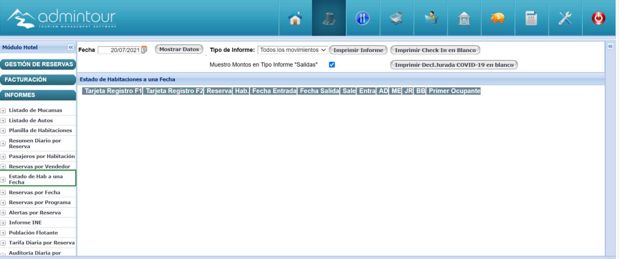Collapse the Módulo Hotel sidebar panel

[x=71, y=47]
